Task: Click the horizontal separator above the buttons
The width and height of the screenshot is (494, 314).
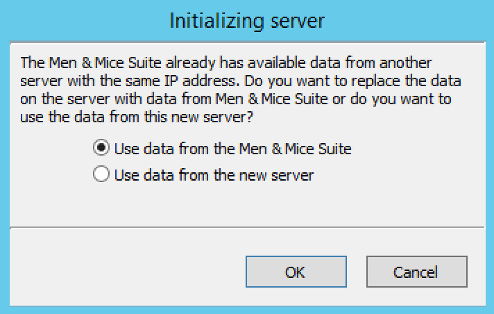Action: [247, 225]
